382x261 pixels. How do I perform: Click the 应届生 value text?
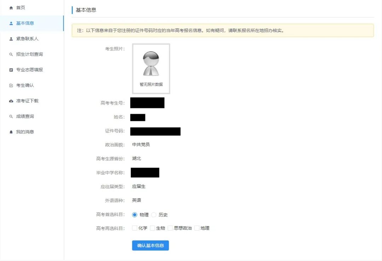[139, 186]
